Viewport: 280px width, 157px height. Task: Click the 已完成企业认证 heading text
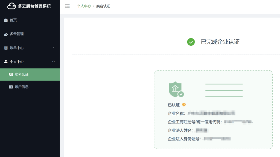coord(220,42)
